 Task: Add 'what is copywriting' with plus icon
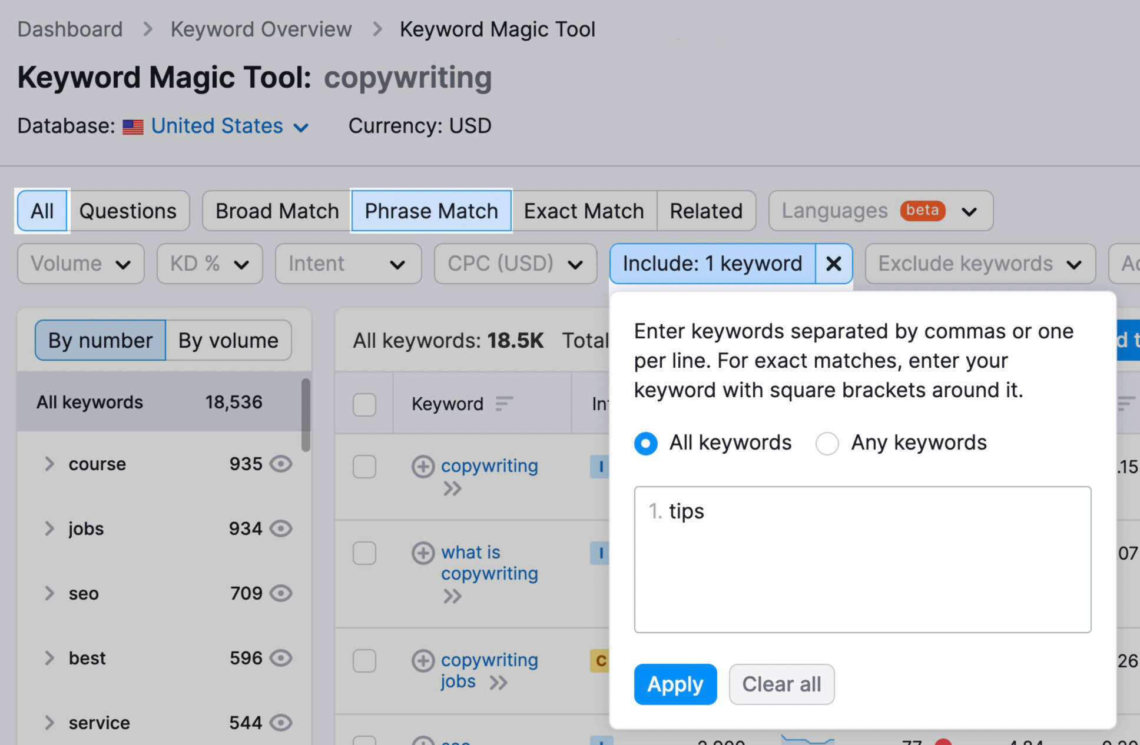423,553
